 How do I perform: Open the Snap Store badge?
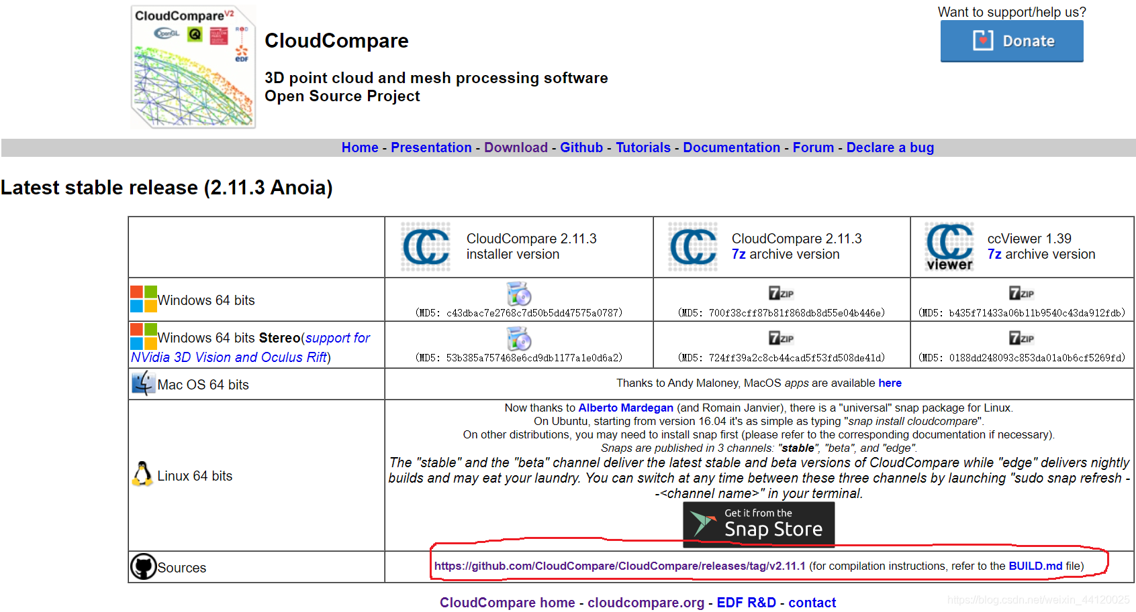(758, 524)
